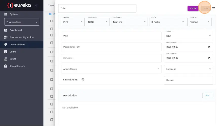Focus the Title input field
This screenshot has height=126, width=219.
(97, 8)
